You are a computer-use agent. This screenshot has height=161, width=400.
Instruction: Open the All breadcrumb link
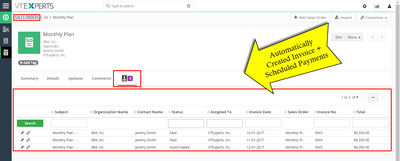coord(46,17)
